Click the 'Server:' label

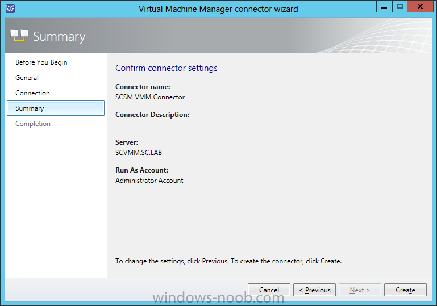coord(127,142)
